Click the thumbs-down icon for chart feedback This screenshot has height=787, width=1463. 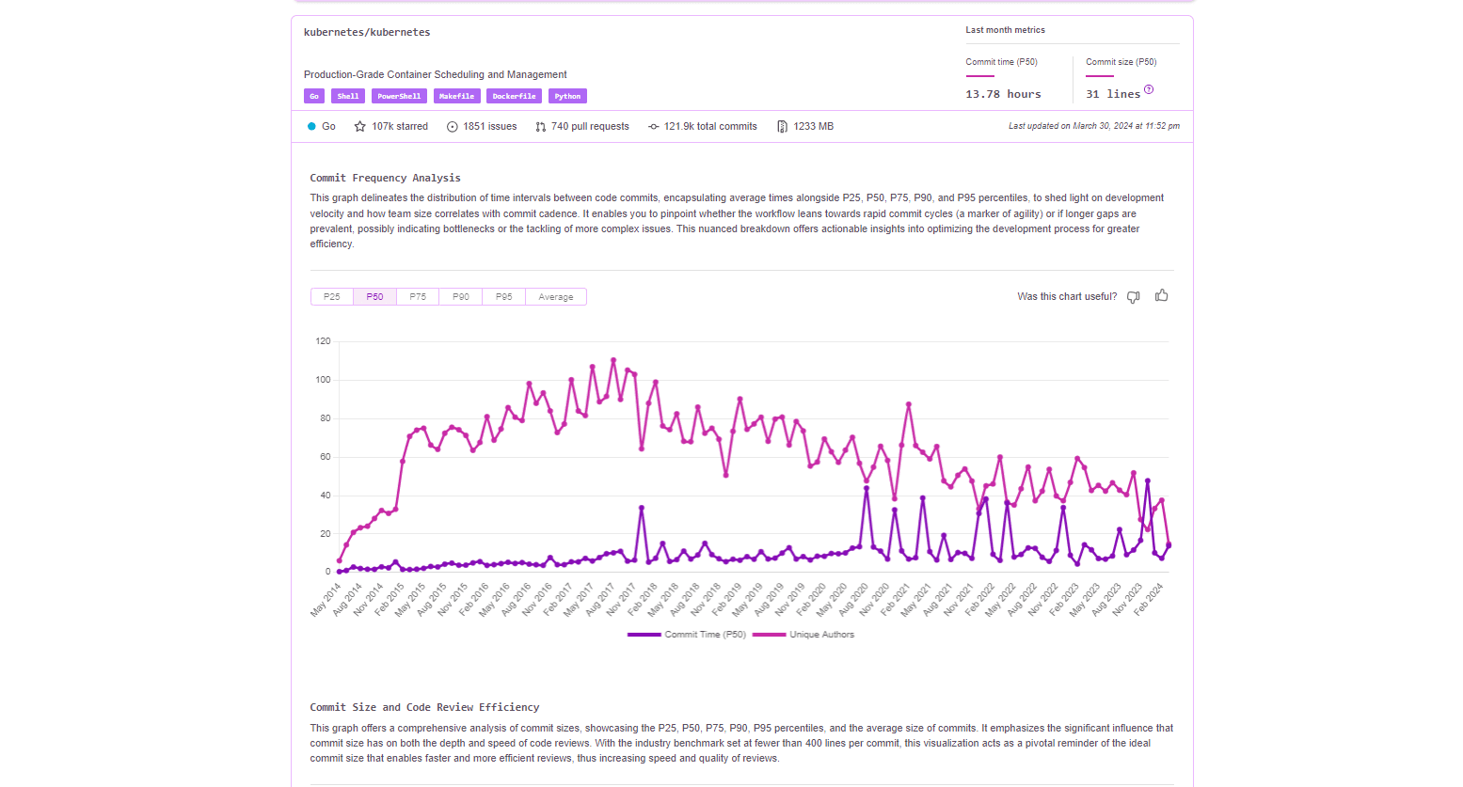[x=1133, y=296]
